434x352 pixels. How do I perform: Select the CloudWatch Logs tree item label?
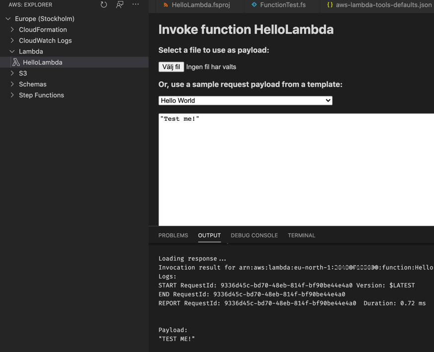[x=45, y=41]
